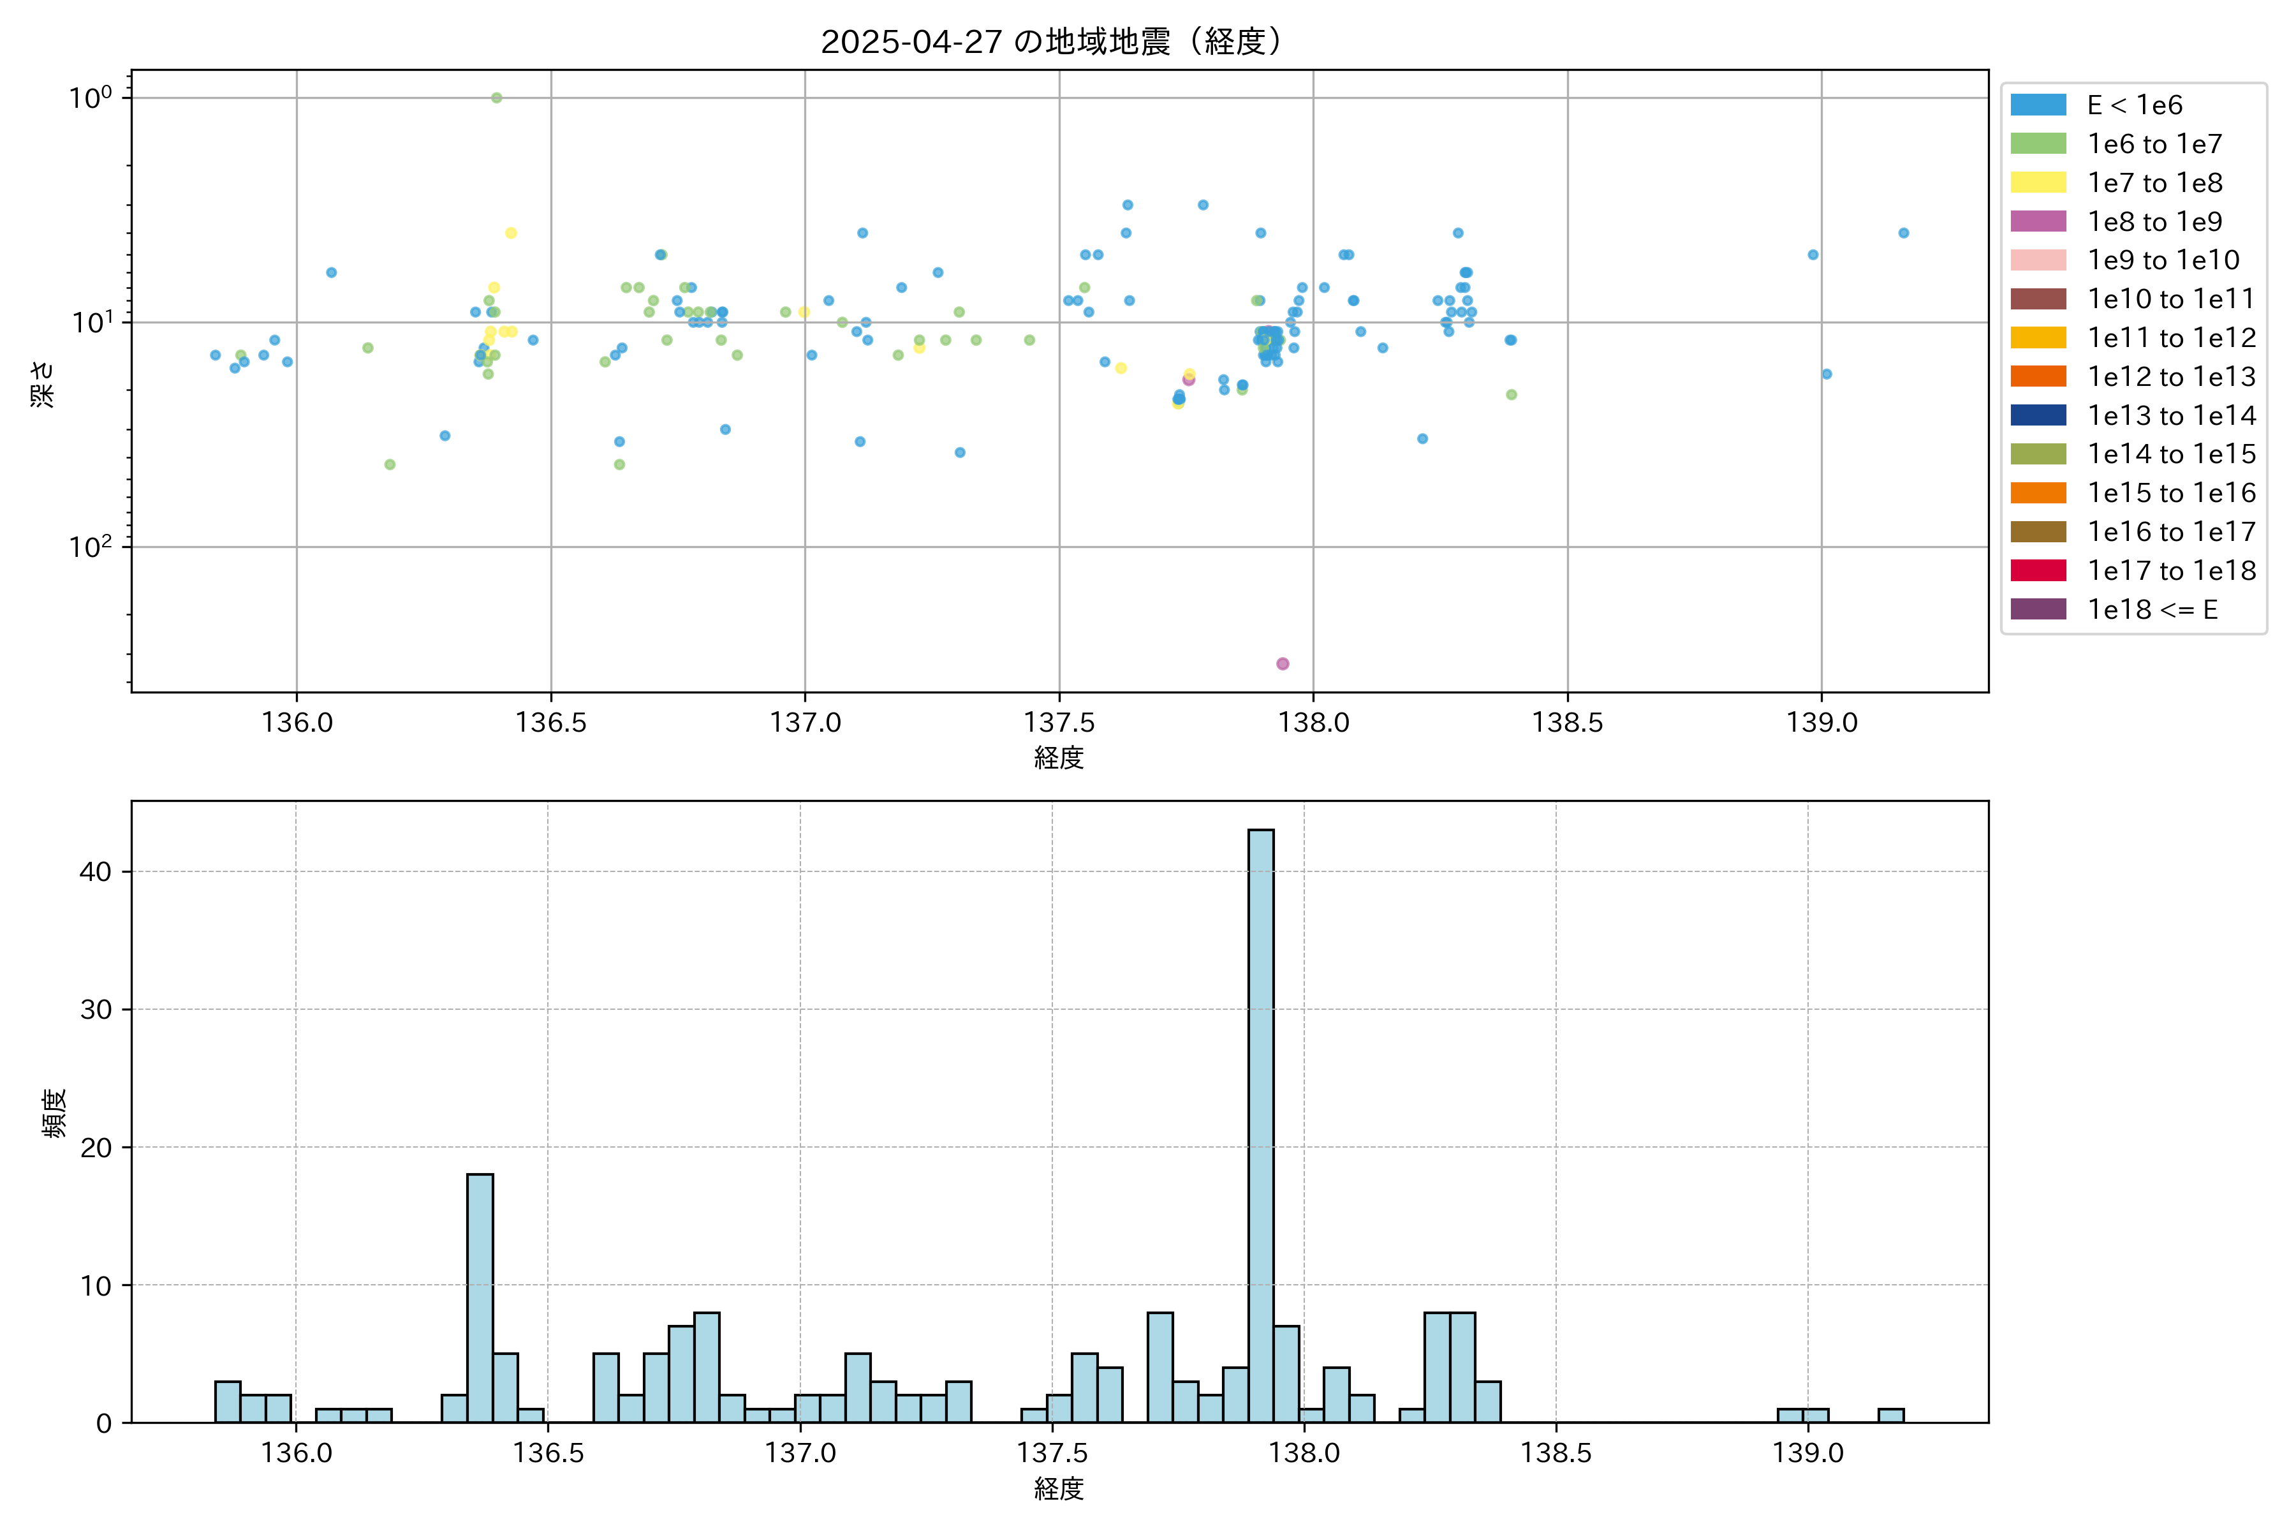Click the blue E < 1e6 legend swatch
The height and width of the screenshot is (1531, 2296).
pyautogui.click(x=2037, y=105)
